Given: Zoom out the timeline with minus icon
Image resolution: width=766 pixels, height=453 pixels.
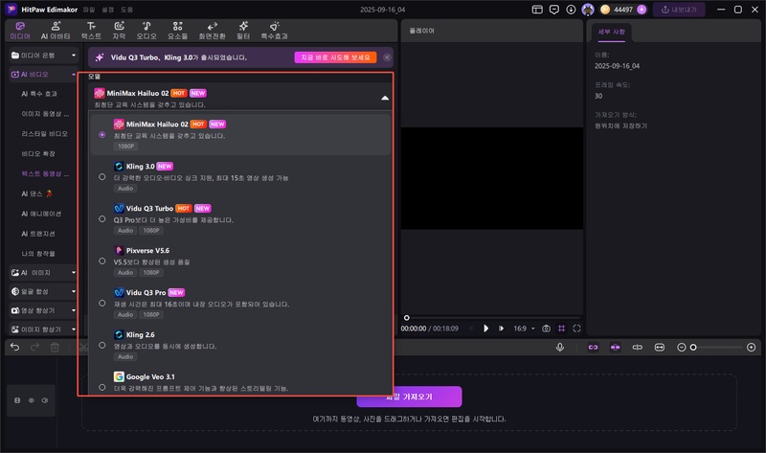Looking at the screenshot, I should (682, 348).
